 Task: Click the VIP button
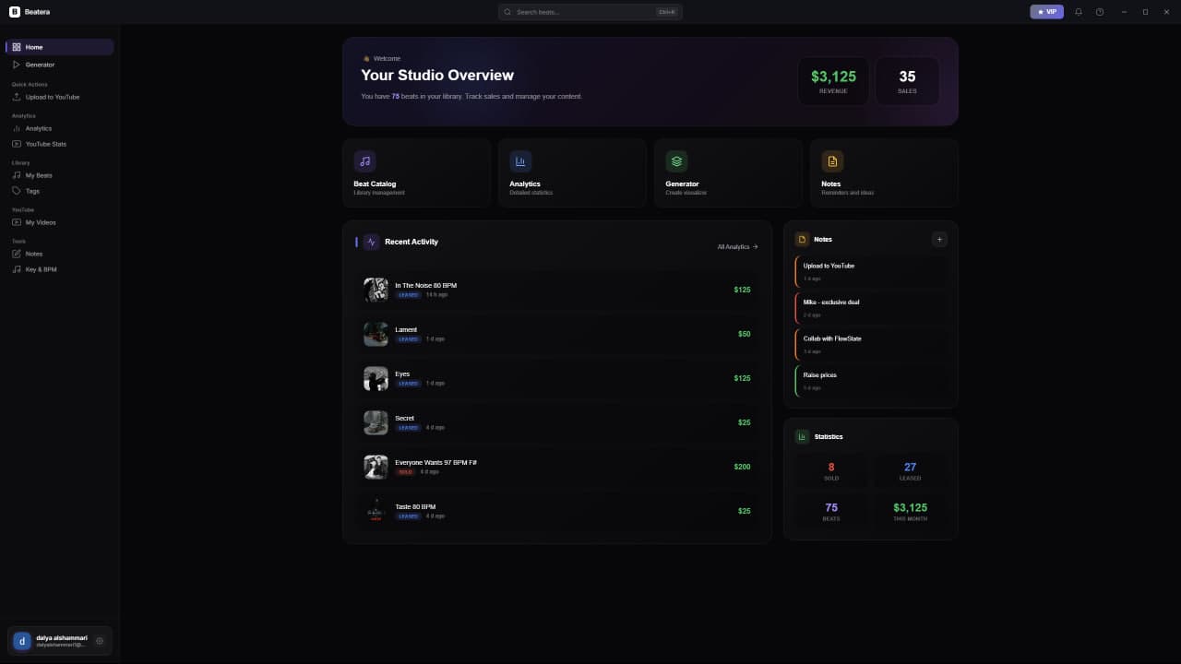pyautogui.click(x=1046, y=12)
